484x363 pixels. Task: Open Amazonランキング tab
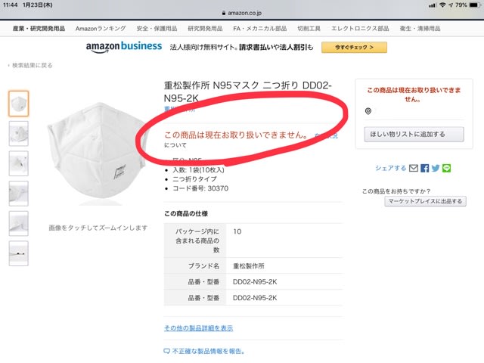coord(101,29)
